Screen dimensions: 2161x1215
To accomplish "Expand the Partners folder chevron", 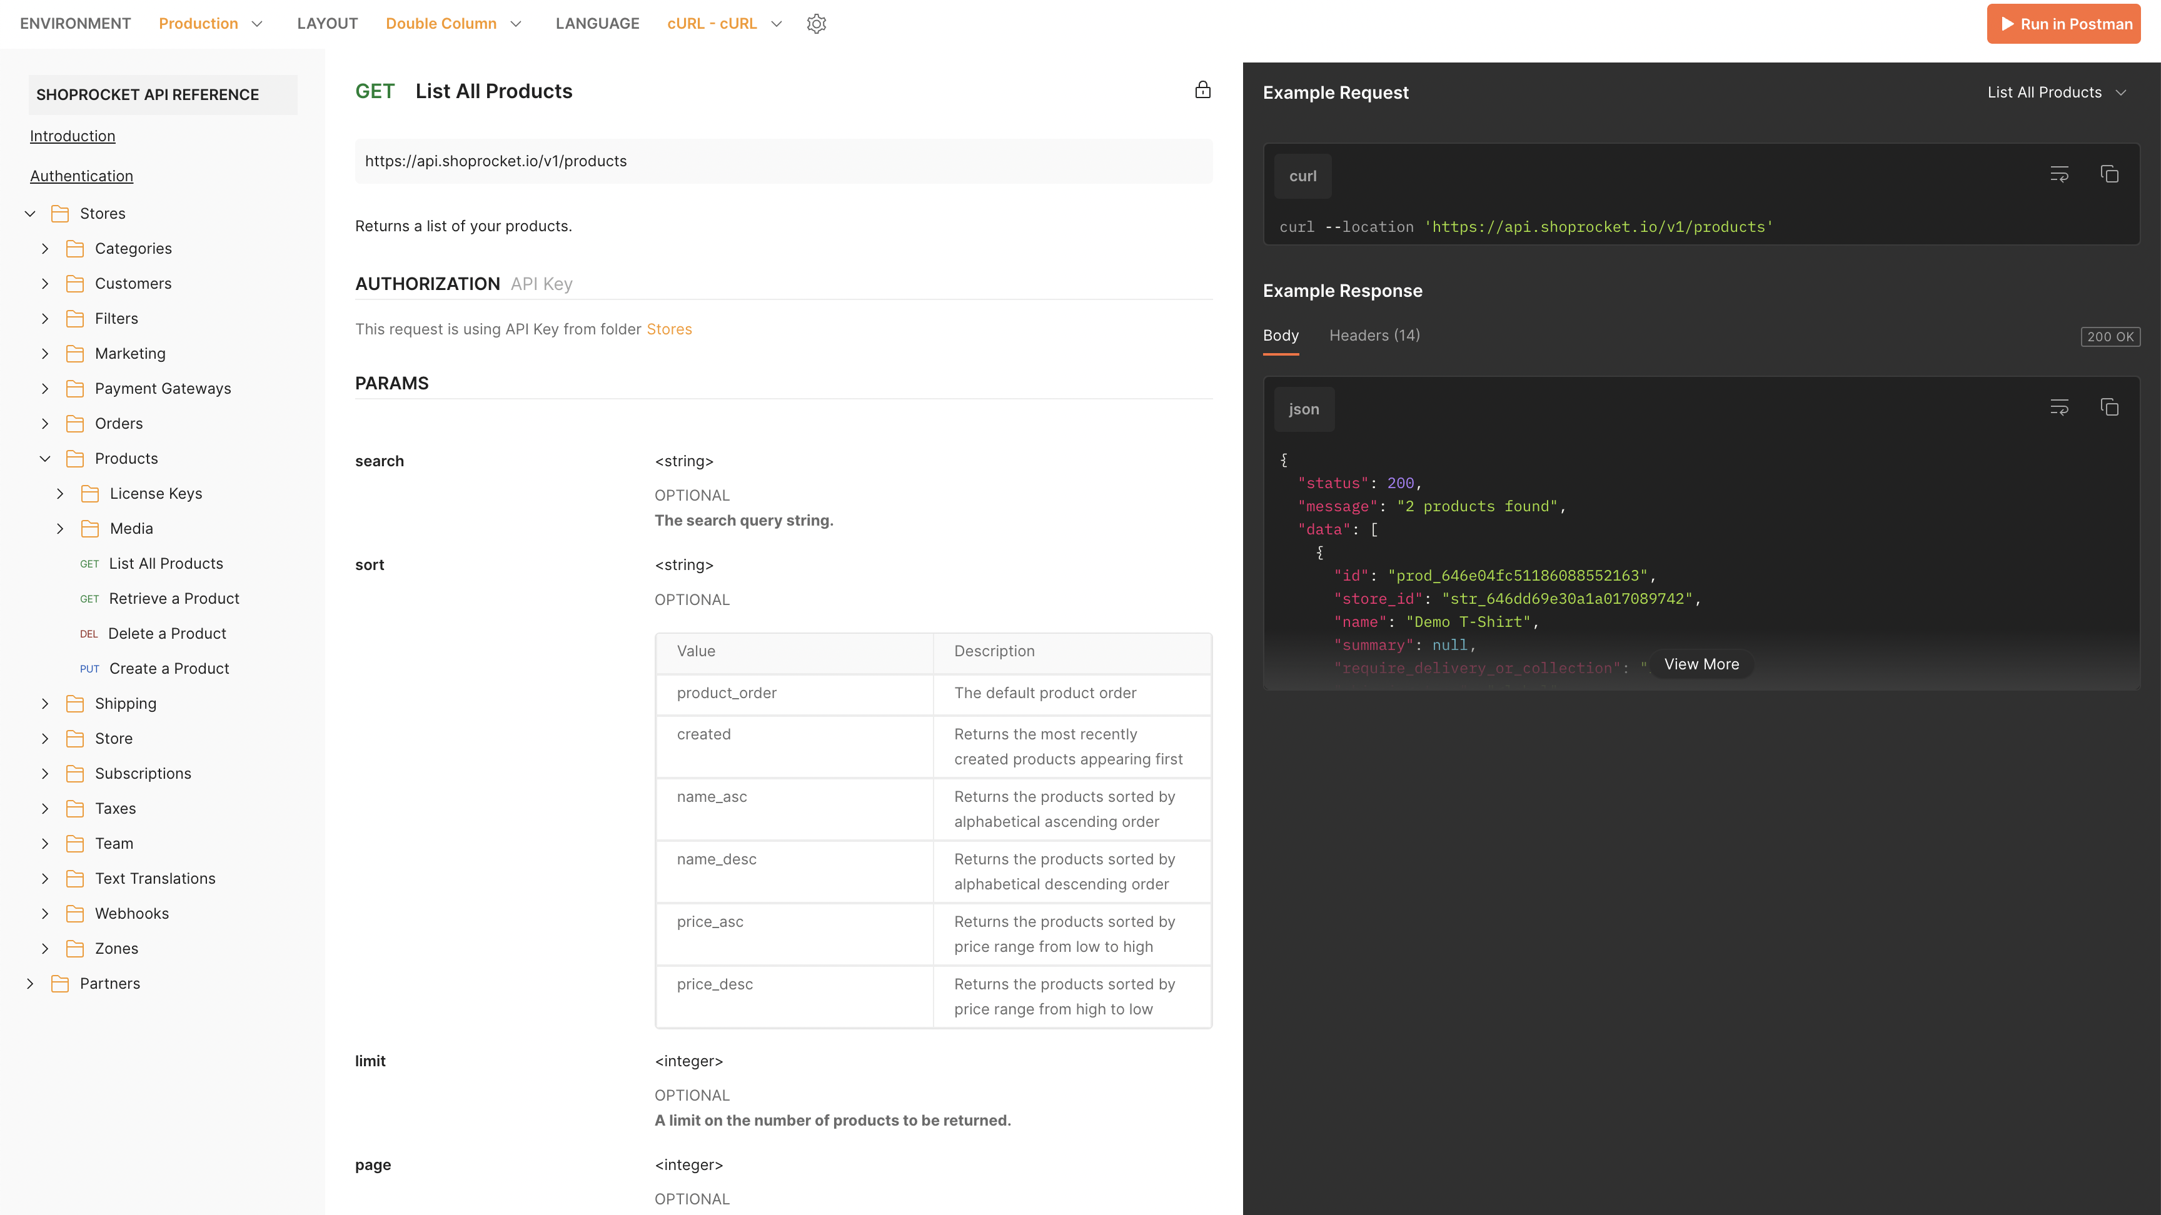I will [x=30, y=984].
